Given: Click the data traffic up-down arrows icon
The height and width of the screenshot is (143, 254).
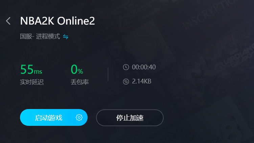Looking at the screenshot, I should click(x=126, y=81).
